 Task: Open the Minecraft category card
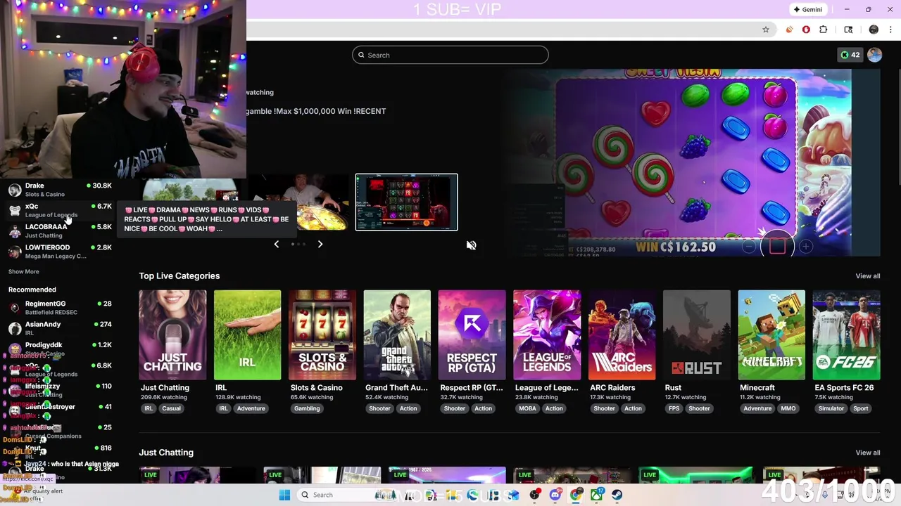771,335
